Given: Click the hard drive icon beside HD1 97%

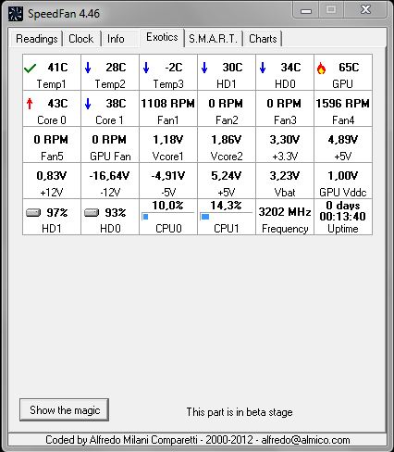Looking at the screenshot, I should click(x=33, y=212).
